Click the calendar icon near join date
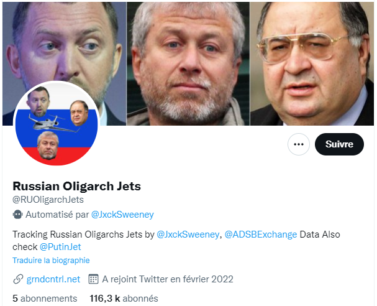This screenshot has height=306, width=377. [93, 279]
